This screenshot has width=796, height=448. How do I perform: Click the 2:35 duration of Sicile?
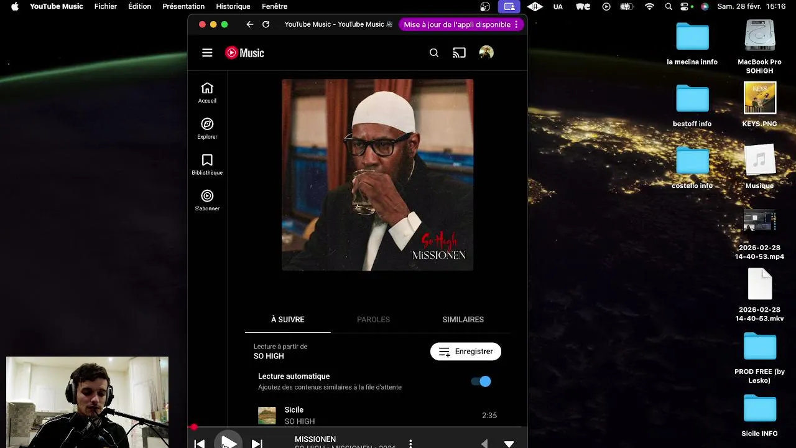[489, 415]
